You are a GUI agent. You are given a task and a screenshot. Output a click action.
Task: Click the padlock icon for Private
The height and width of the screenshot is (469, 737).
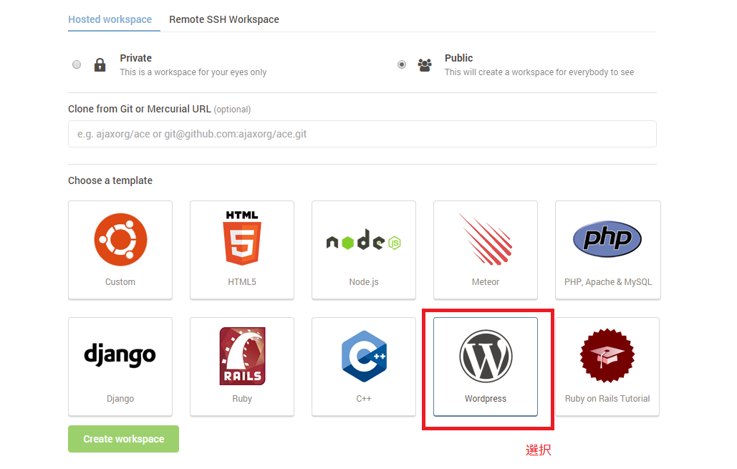[x=100, y=65]
